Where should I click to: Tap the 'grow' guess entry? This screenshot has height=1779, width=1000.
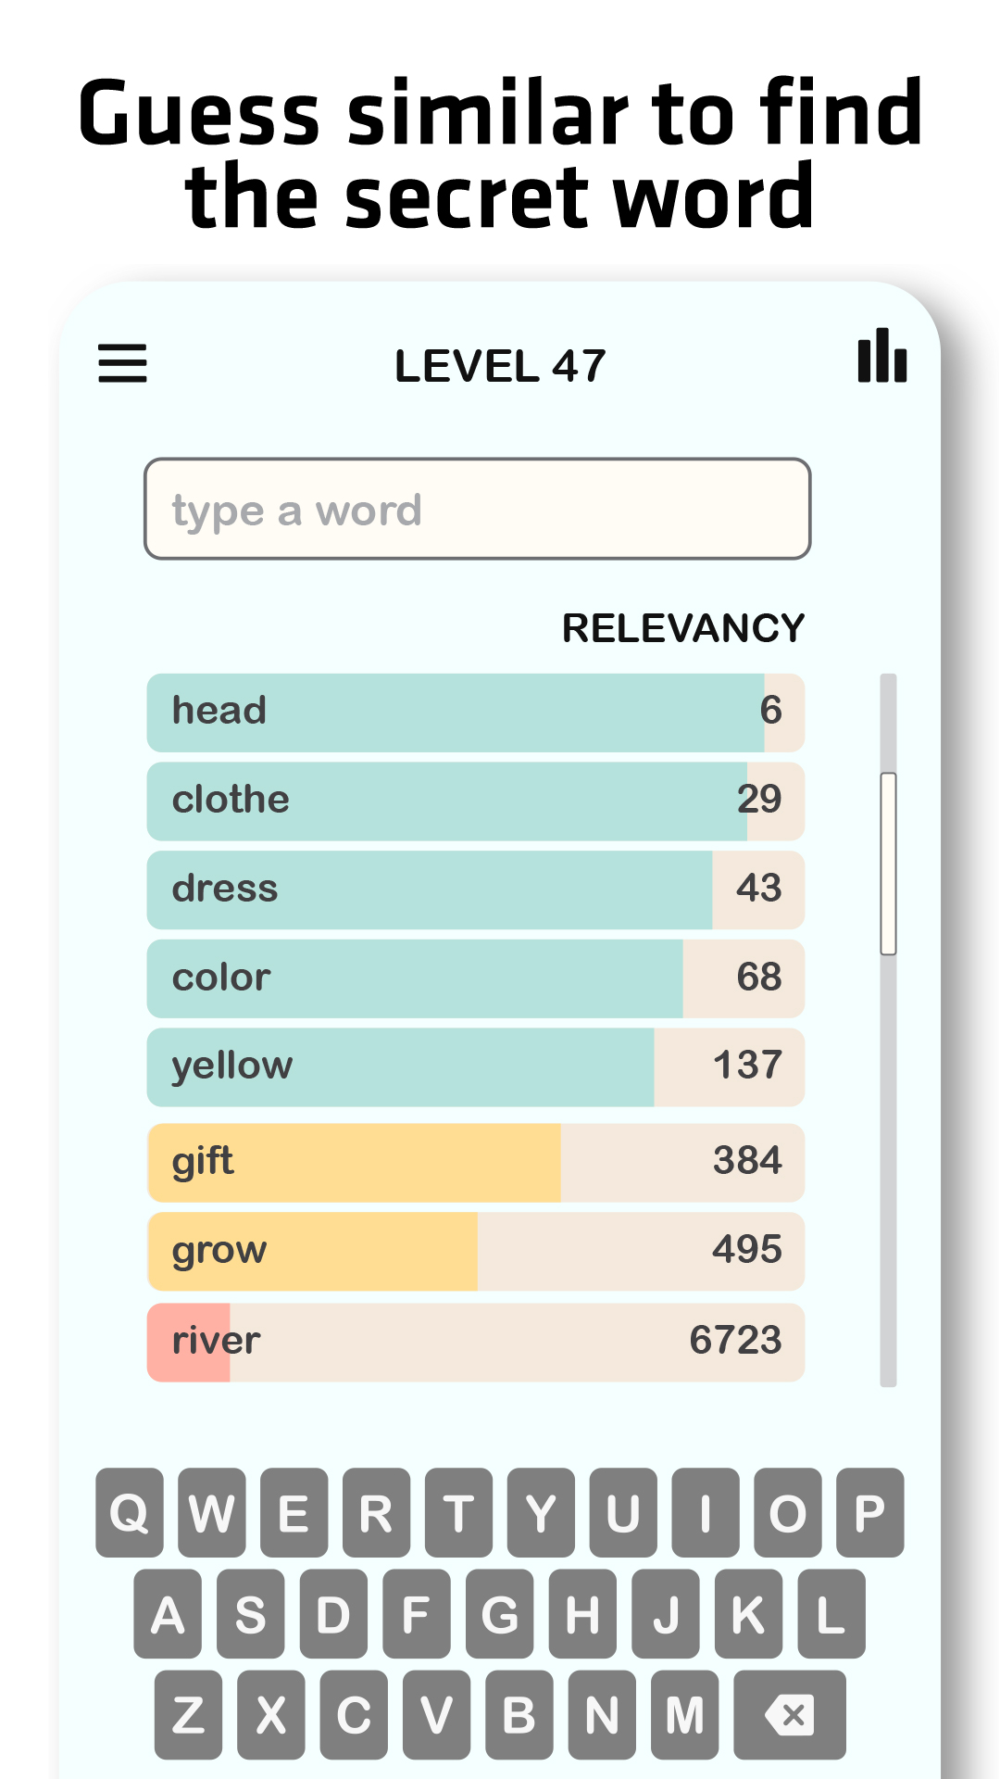pyautogui.click(x=475, y=1252)
